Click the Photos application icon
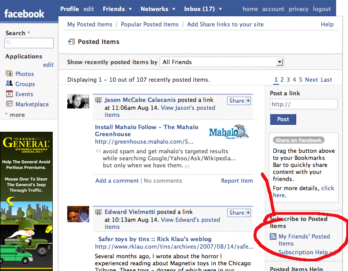This screenshot has width=348, height=271. (9, 74)
